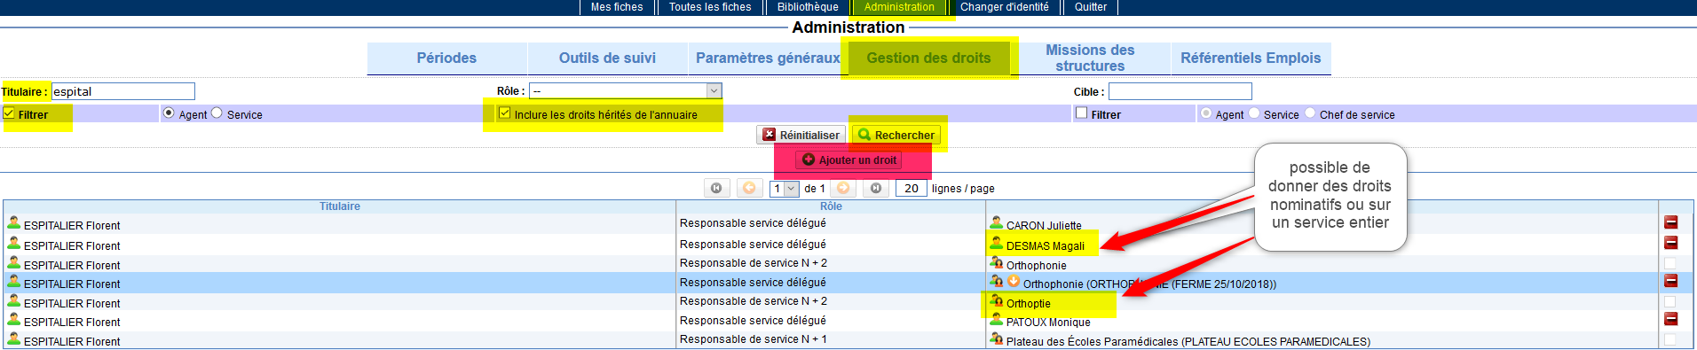1697x350 pixels.
Task: Click the service icon beside Orthoptie
Action: [996, 300]
